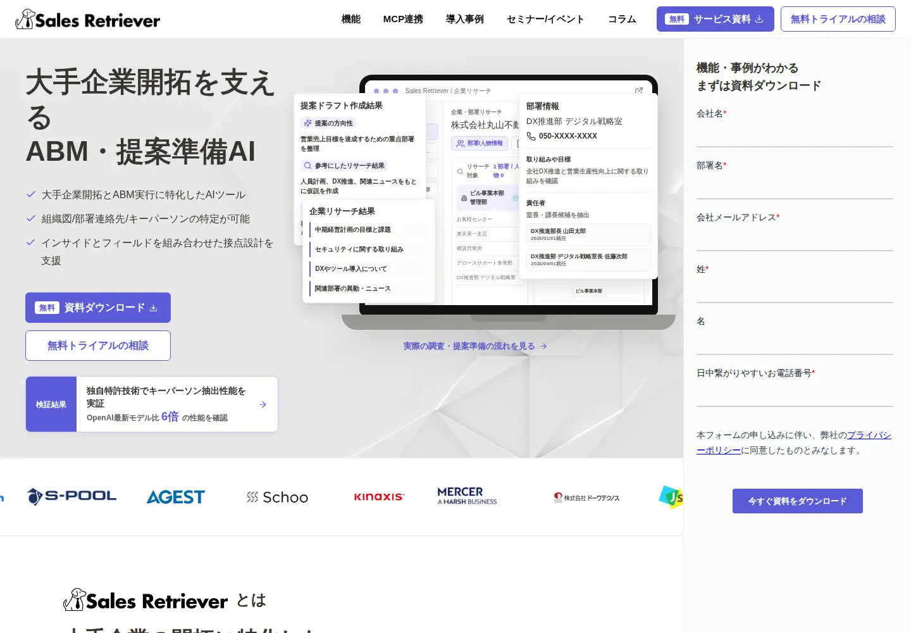Click DX推進部 デジタル戦略室長 佐藤次郎 card

coord(588,260)
